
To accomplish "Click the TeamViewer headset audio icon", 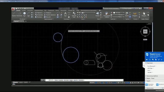I will click(x=150, y=60).
